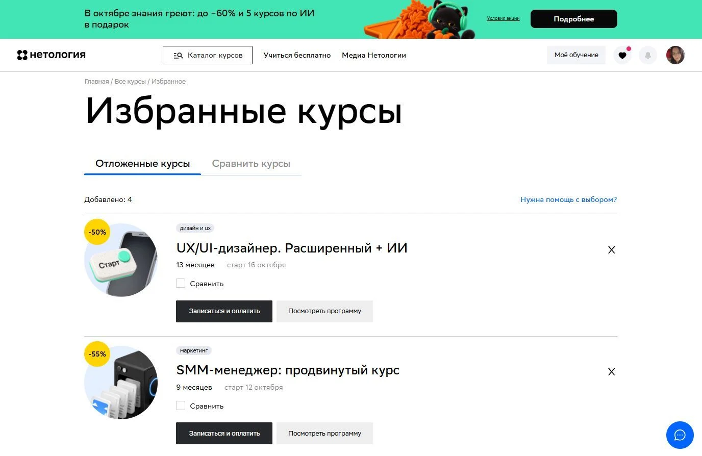Viewport: 702px width, 456px height.
Task: Open SMM-менеджер: продвинутый курс title
Action: tap(288, 370)
